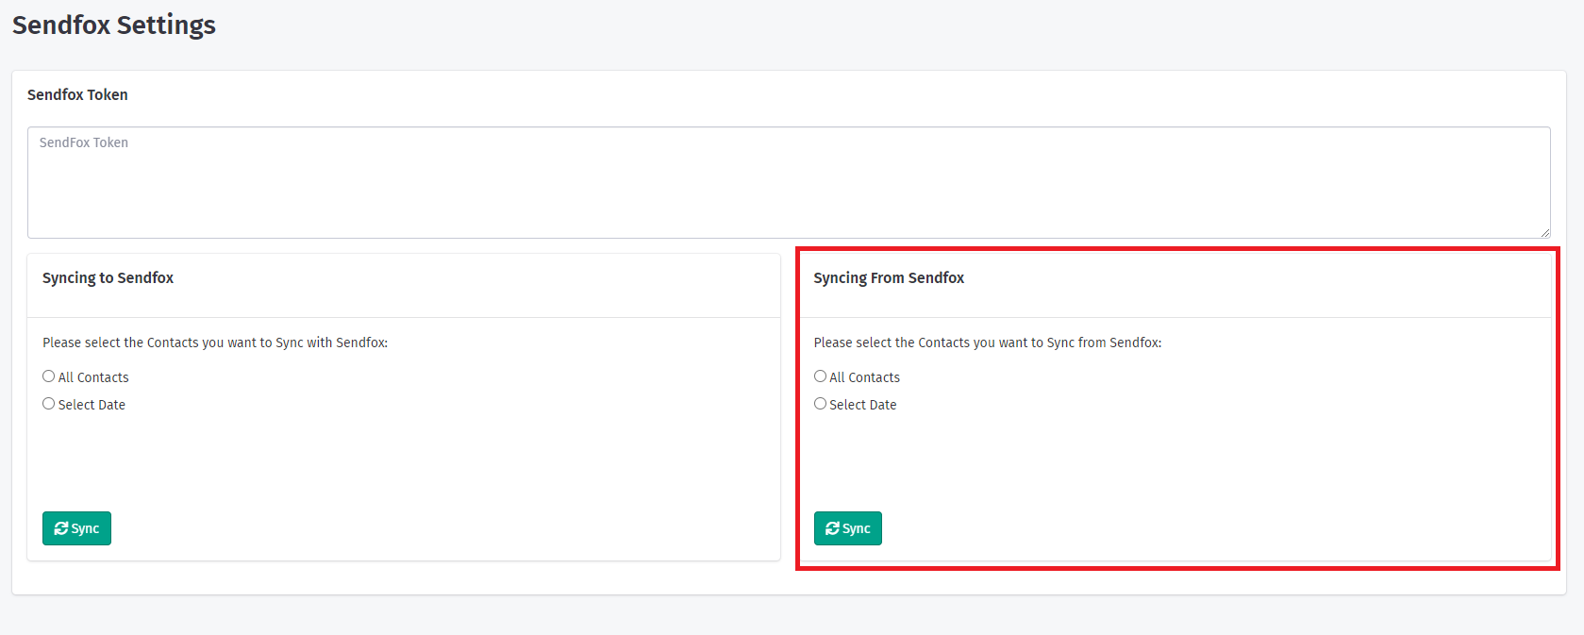Viewport: 1584px width, 635px height.
Task: Choose Select Date radio under Syncing From Sendfox
Action: pyautogui.click(x=820, y=404)
